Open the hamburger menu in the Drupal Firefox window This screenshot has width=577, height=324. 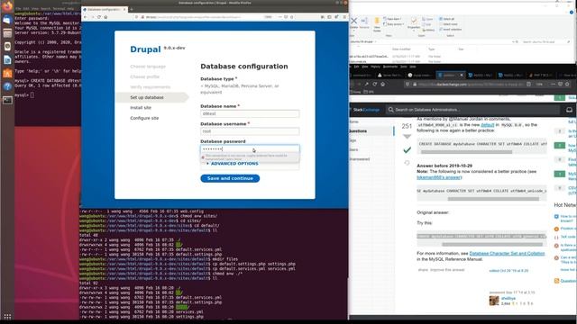(344, 17)
